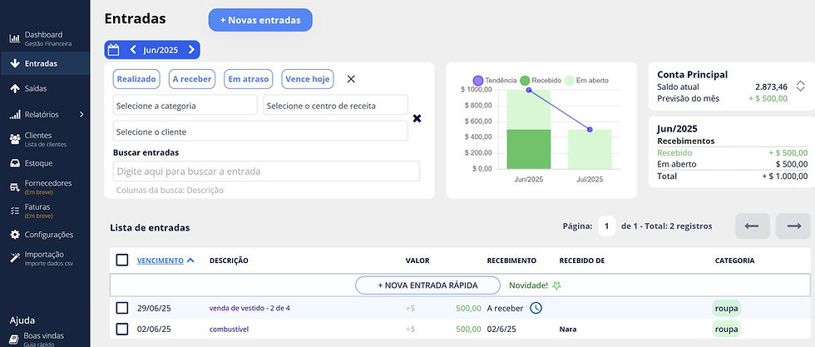Sort by VENCIMENTO column link

tap(160, 260)
